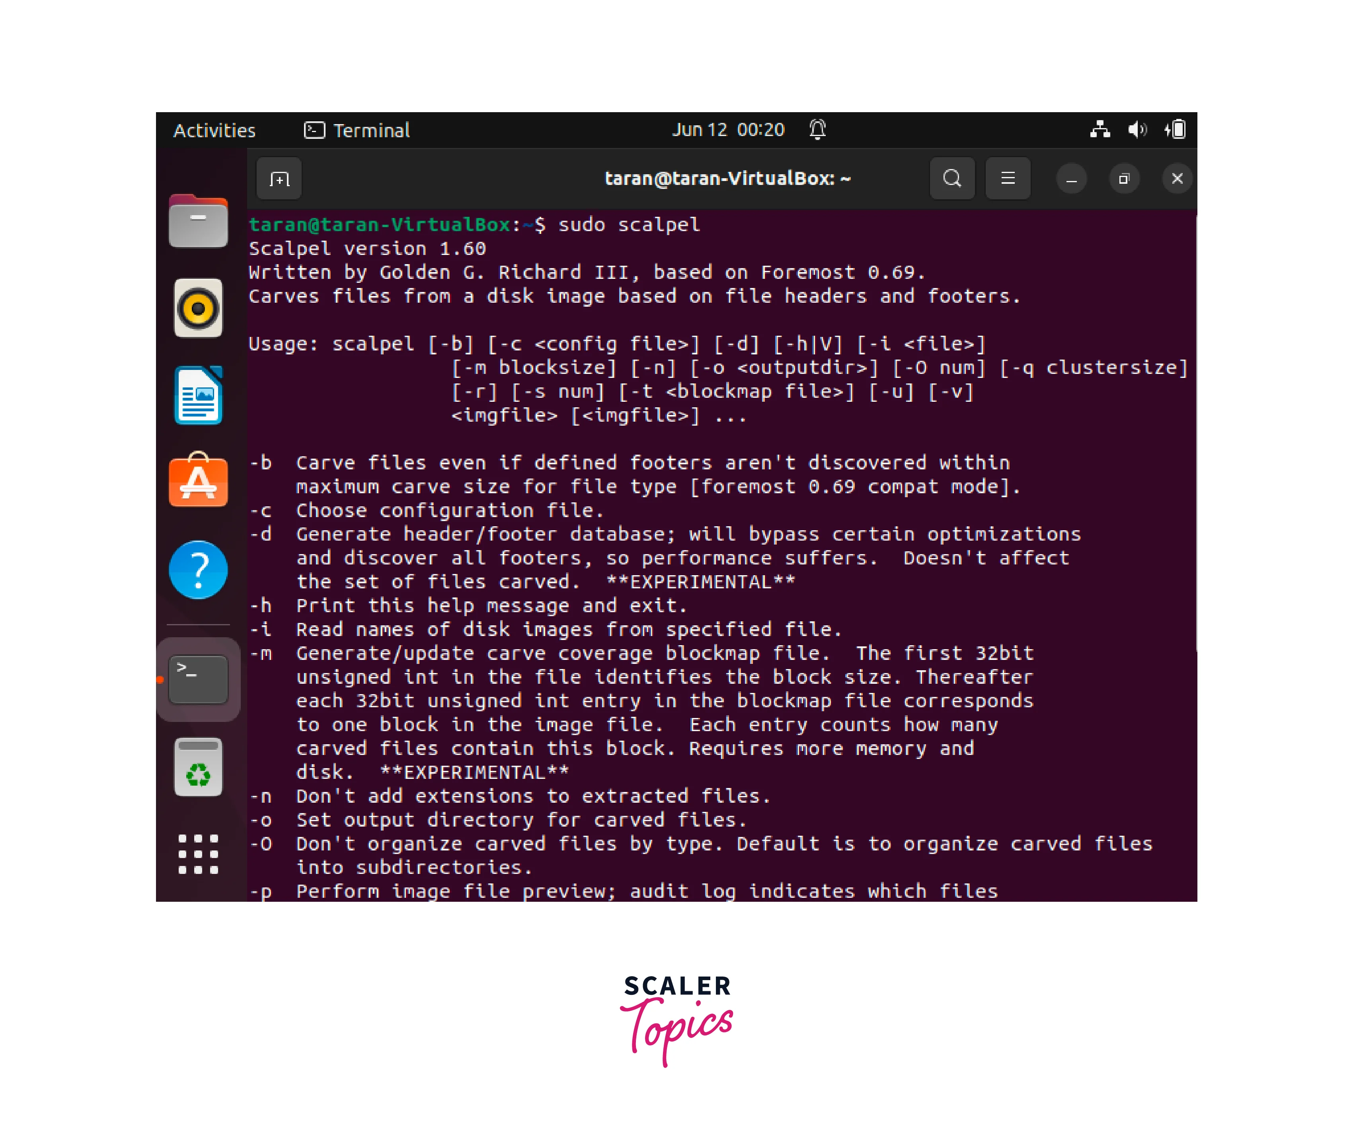
Task: Open a new terminal tab
Action: [x=279, y=179]
